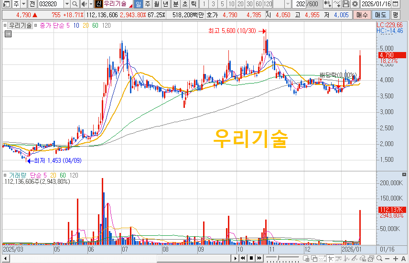Image resolution: width=409 pixels, height=263 pixels.
Task: Select the 20 interval button
Action: (x=240, y=4)
